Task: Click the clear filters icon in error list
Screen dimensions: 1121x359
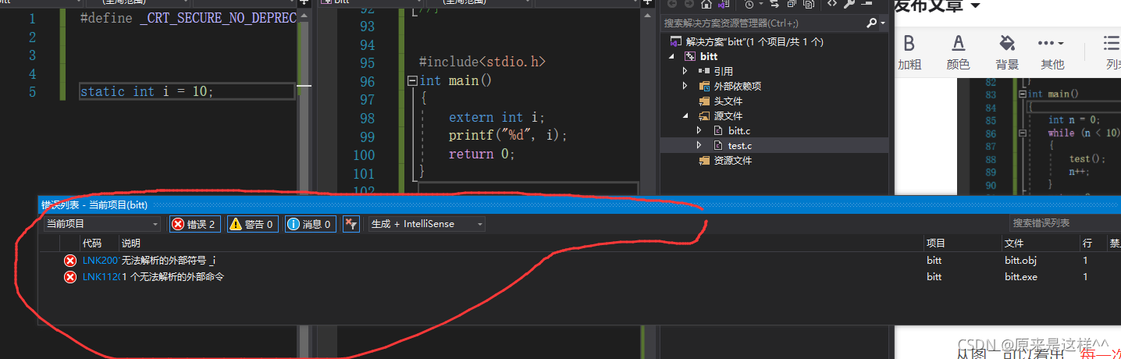Action: click(x=351, y=224)
